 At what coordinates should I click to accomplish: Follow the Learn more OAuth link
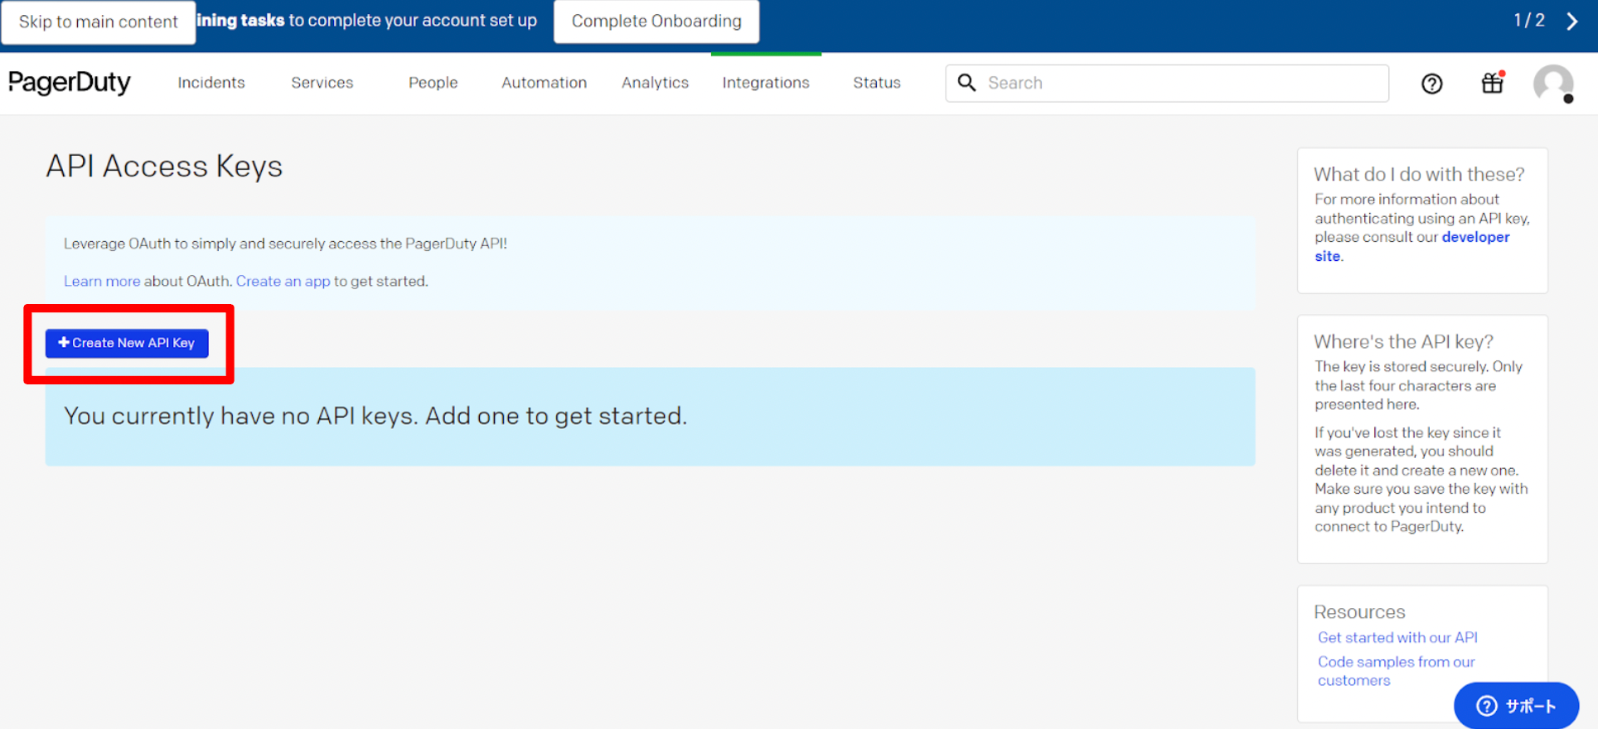(x=102, y=282)
